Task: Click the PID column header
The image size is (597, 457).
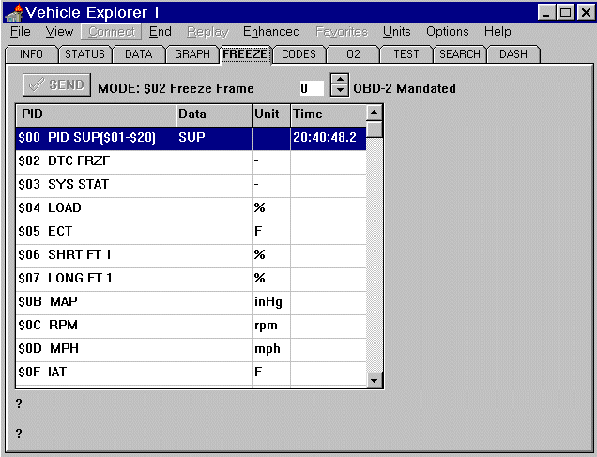Action: [x=95, y=114]
